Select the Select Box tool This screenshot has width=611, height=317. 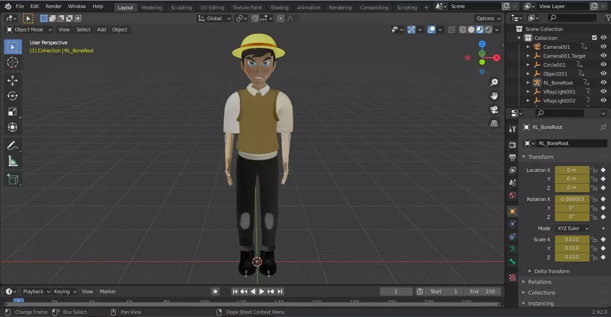tap(13, 47)
